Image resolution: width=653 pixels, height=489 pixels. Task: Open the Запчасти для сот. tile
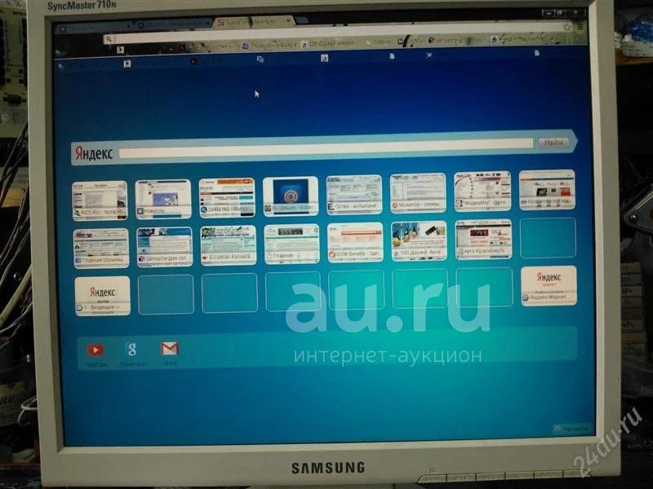click(x=165, y=247)
